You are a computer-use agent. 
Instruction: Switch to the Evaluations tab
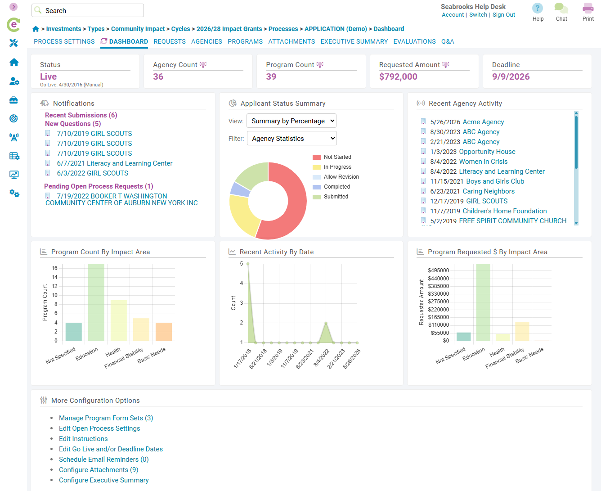tap(414, 41)
